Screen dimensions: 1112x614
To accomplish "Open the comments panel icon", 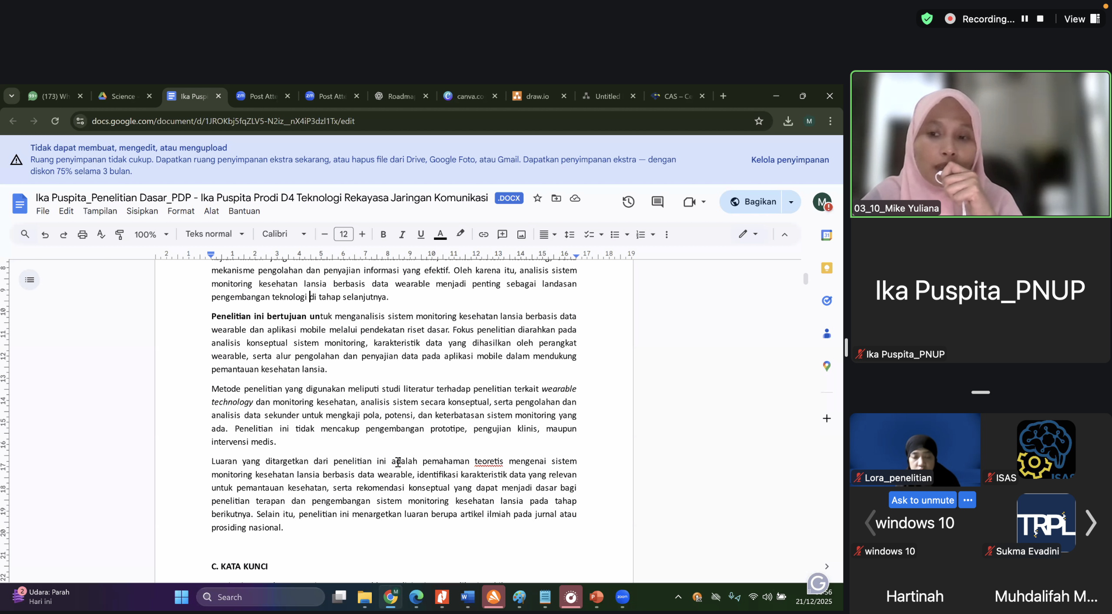I will click(657, 202).
